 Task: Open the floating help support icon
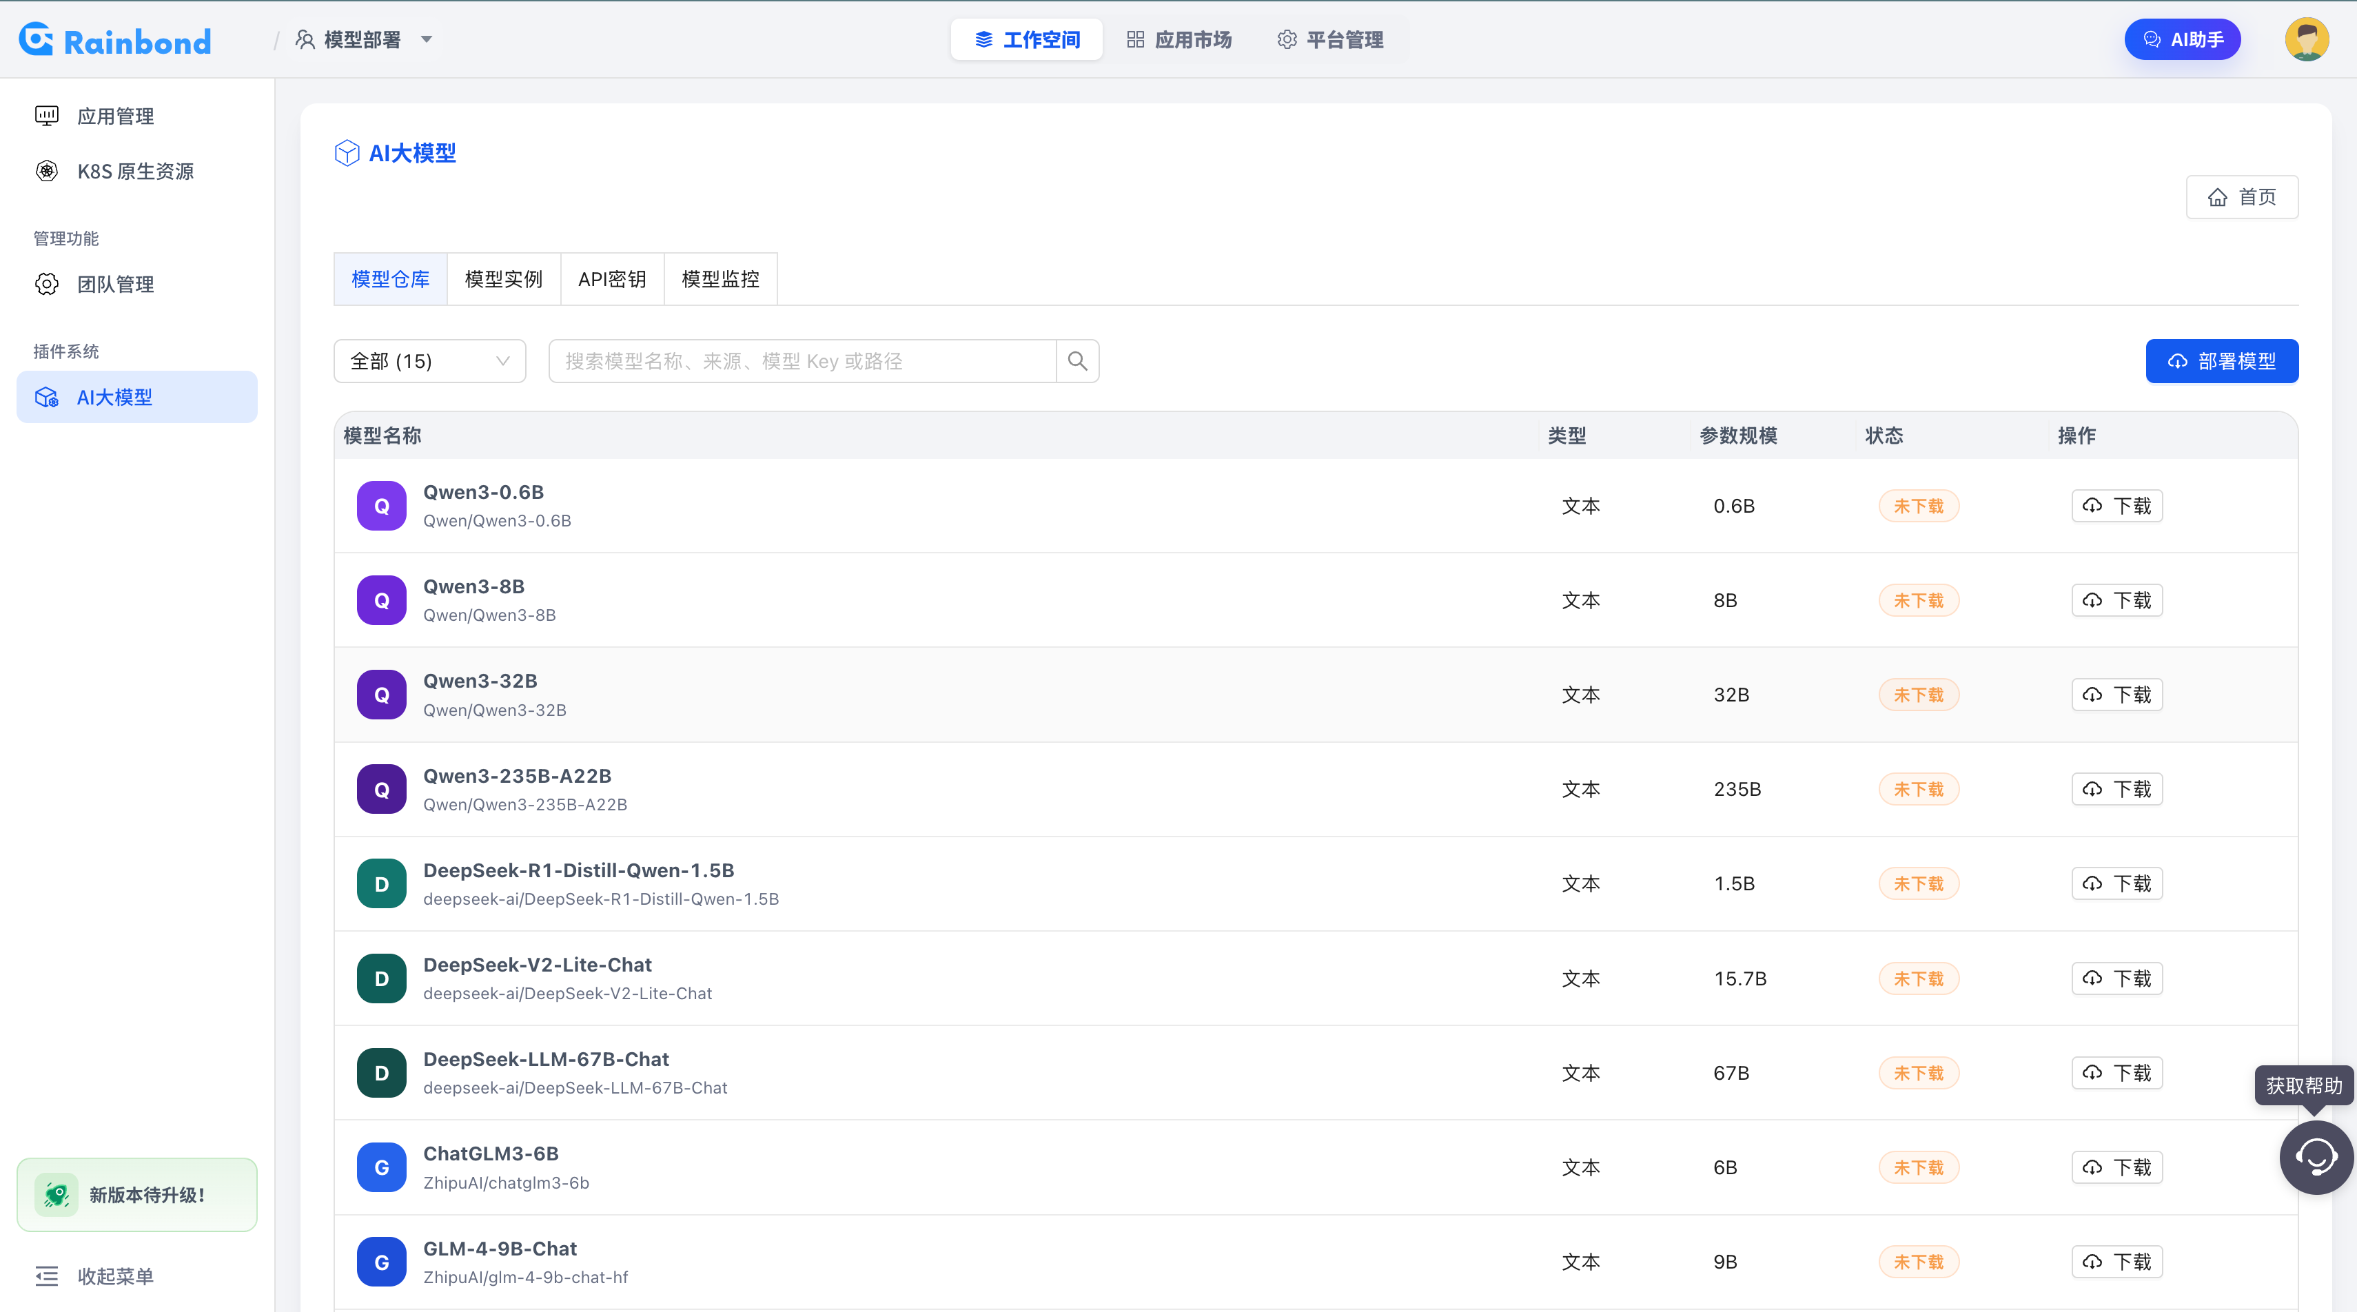point(2316,1158)
